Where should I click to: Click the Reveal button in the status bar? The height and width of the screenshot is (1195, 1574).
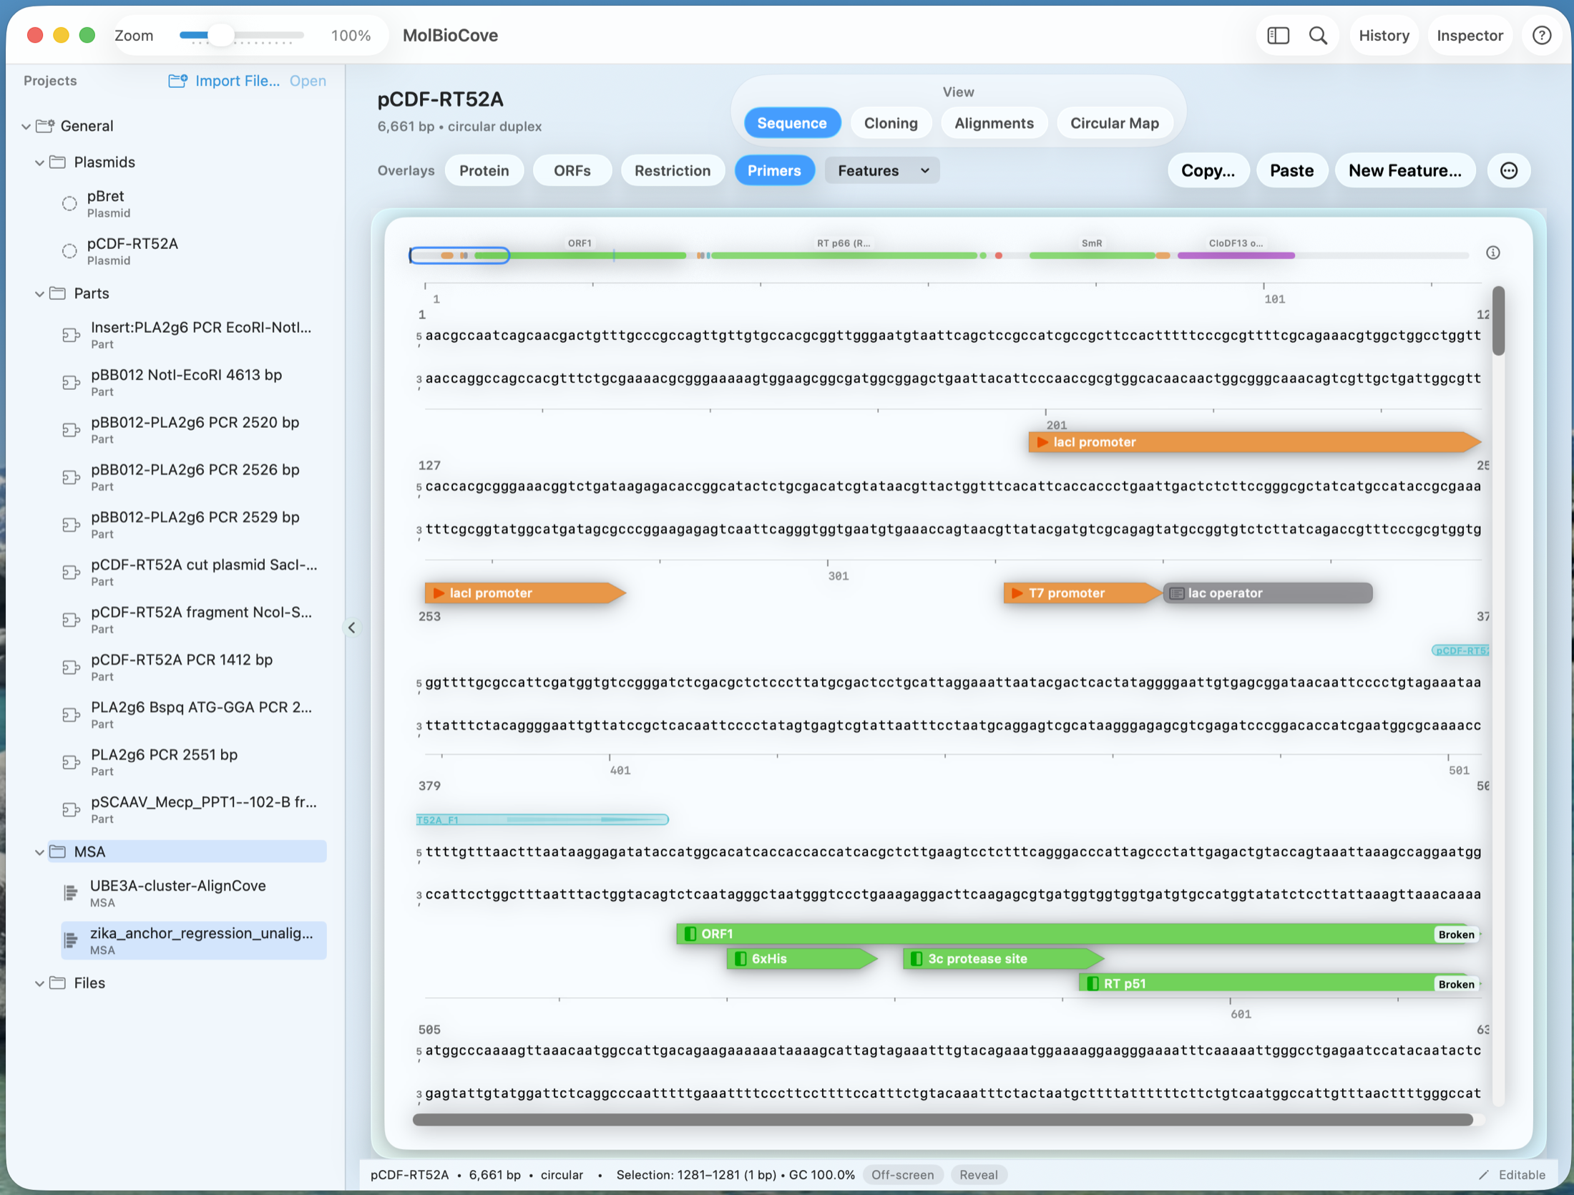[x=979, y=1174]
